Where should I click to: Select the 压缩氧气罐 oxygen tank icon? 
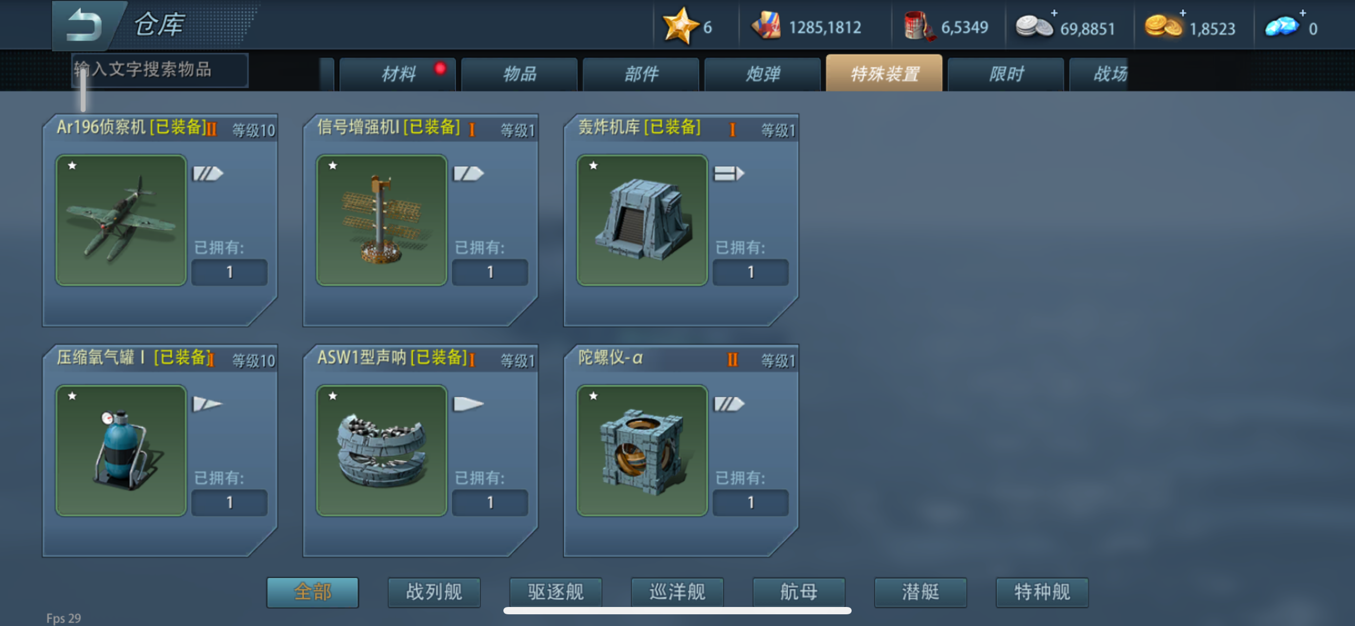[121, 450]
